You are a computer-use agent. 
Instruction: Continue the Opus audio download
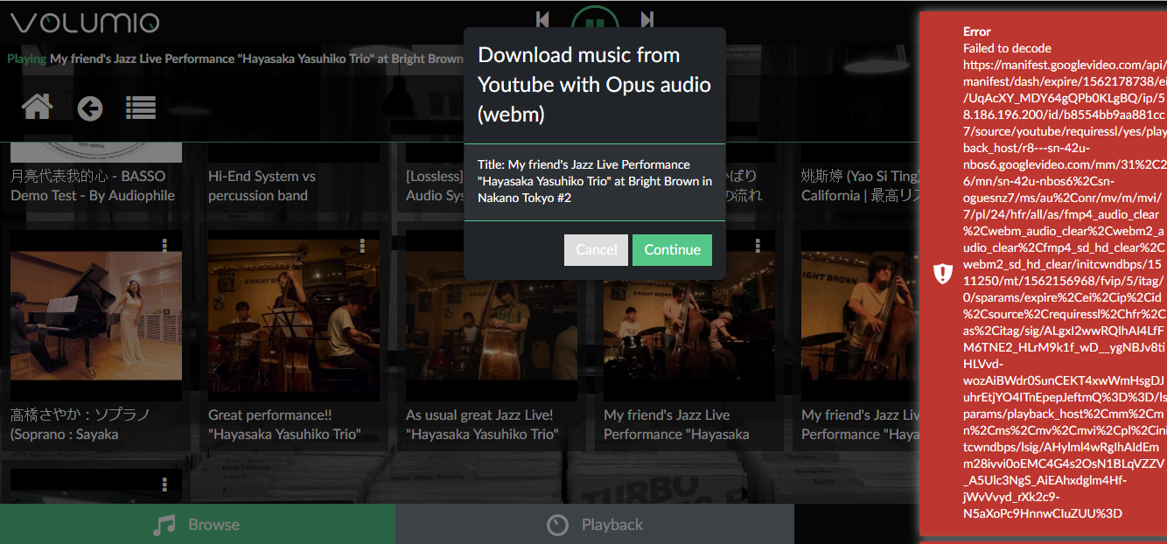[672, 249]
